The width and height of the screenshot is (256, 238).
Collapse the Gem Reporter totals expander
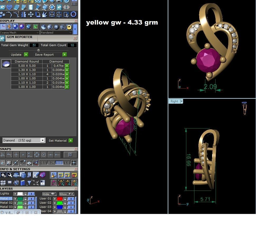pos(39,50)
